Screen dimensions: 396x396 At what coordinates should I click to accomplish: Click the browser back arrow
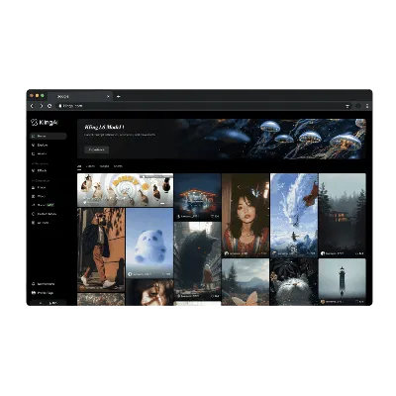[x=32, y=106]
